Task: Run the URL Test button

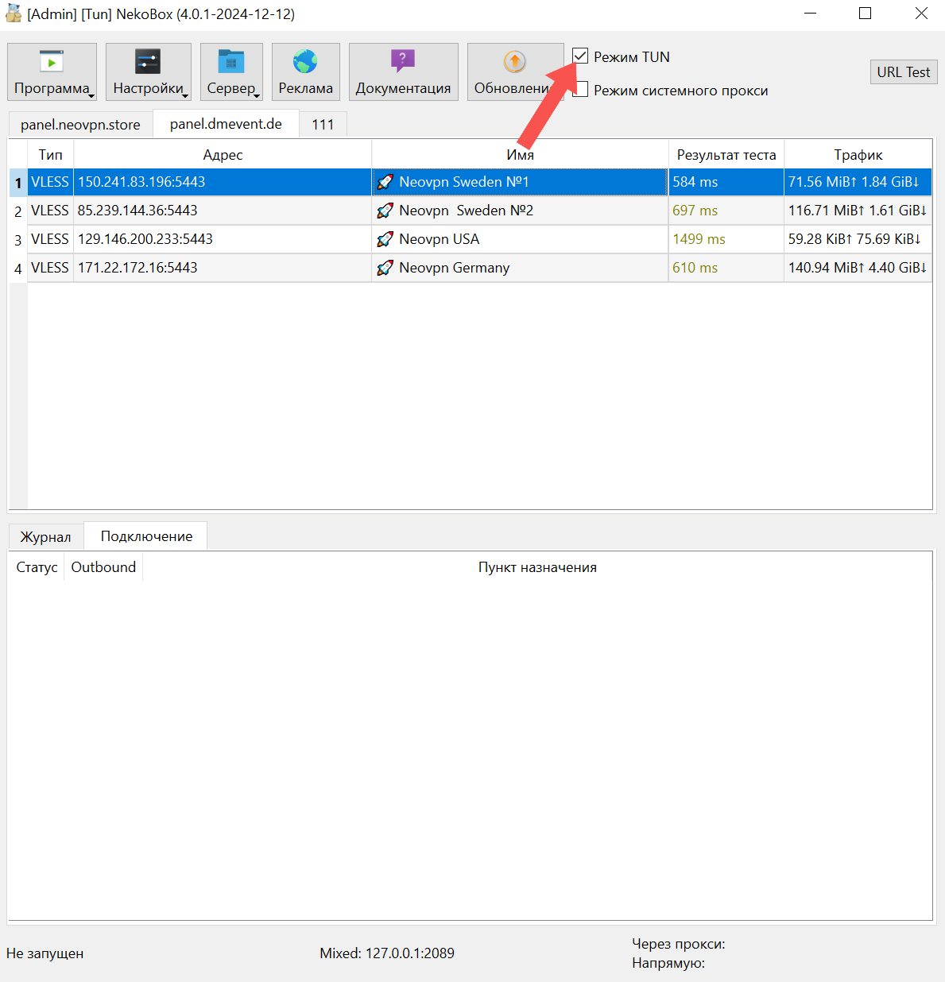Action: (x=904, y=72)
